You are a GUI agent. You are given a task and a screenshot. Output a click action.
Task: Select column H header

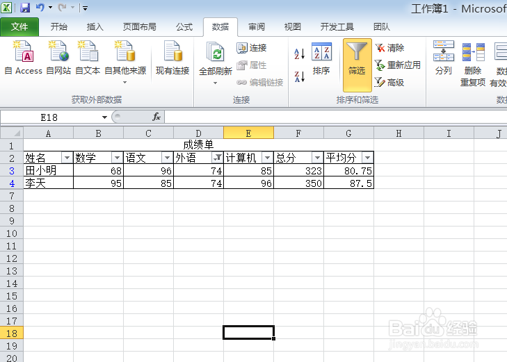pyautogui.click(x=399, y=133)
